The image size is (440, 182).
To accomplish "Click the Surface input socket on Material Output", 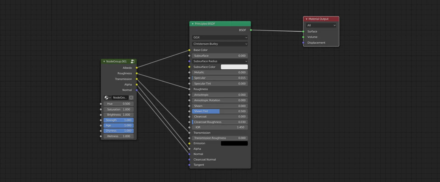I will 303,32.
